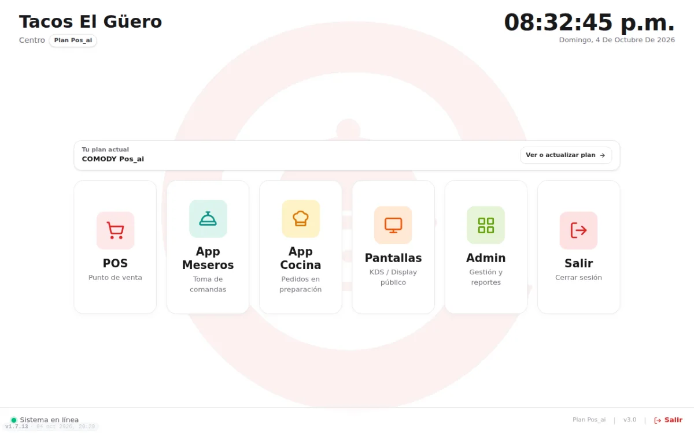The width and height of the screenshot is (694, 433).
Task: Click Cerrar sesión caption text
Action: click(578, 278)
